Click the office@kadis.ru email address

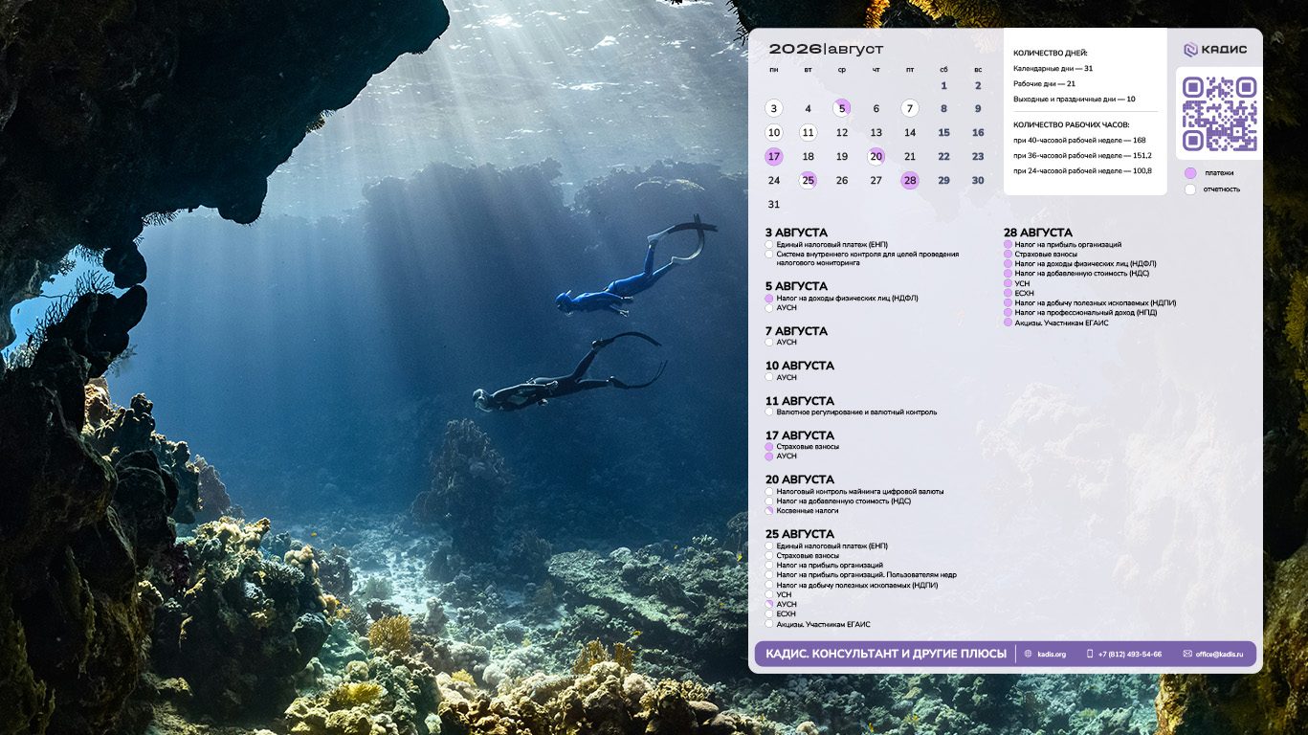tap(1219, 654)
